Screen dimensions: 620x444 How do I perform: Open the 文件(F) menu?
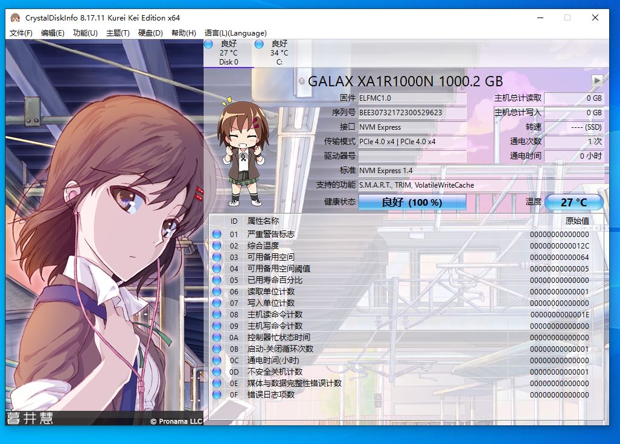pos(21,33)
